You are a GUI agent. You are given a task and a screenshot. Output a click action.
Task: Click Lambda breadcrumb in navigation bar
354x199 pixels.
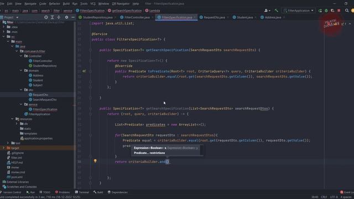pyautogui.click(x=153, y=11)
